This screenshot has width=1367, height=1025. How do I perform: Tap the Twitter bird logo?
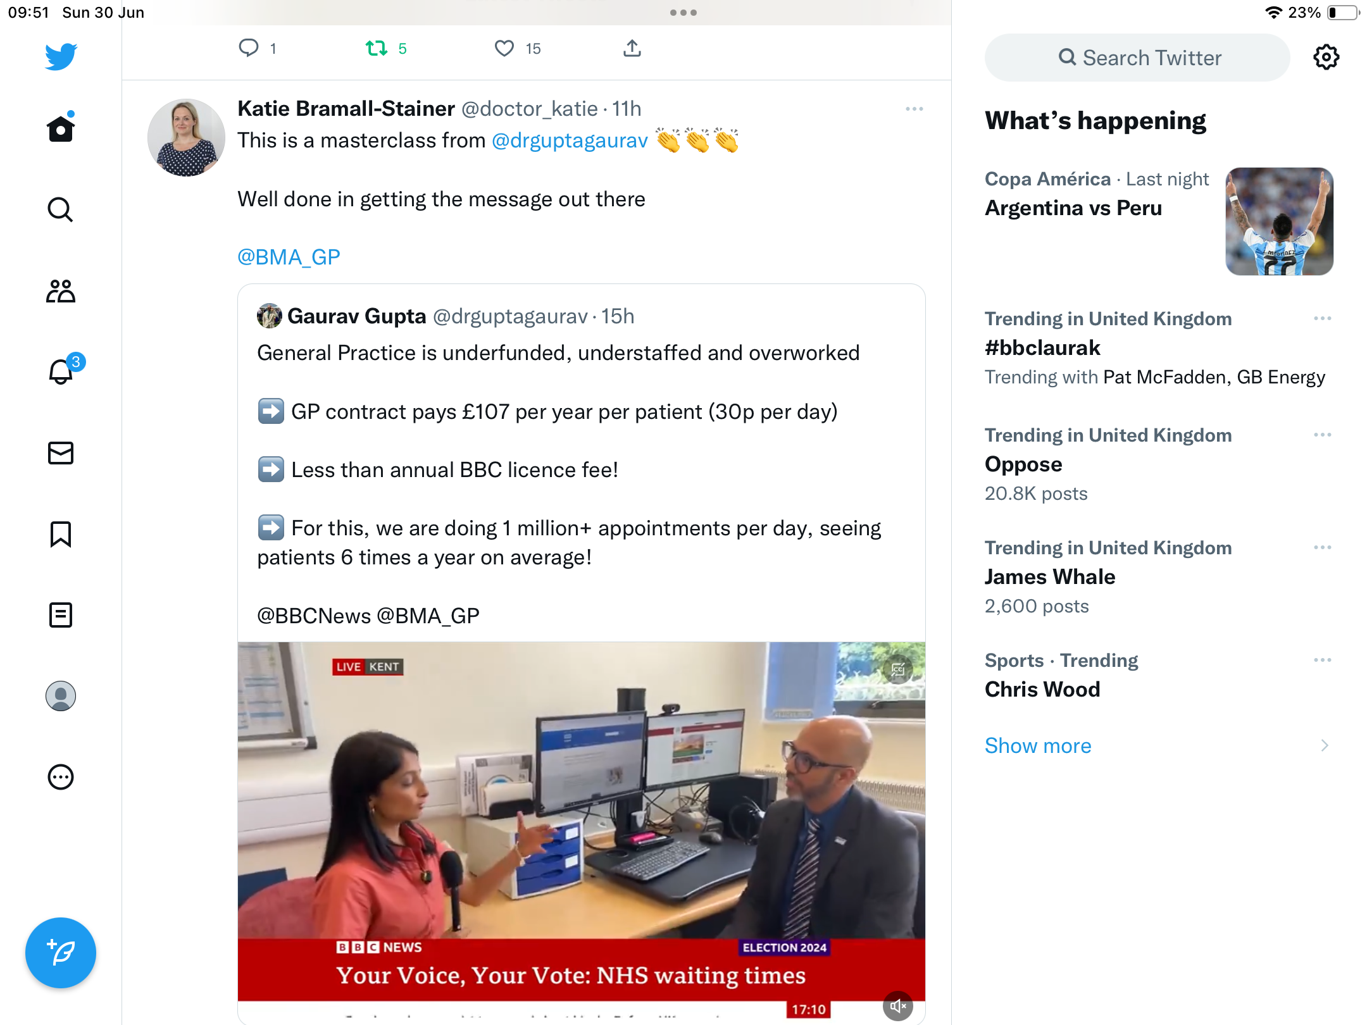click(61, 56)
